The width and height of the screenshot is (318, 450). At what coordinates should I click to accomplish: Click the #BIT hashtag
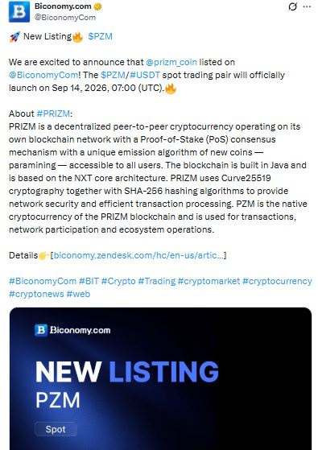(x=89, y=281)
